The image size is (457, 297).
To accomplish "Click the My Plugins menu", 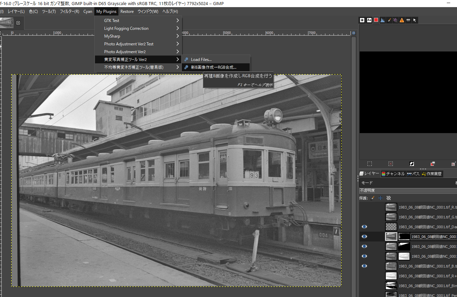I will (106, 12).
